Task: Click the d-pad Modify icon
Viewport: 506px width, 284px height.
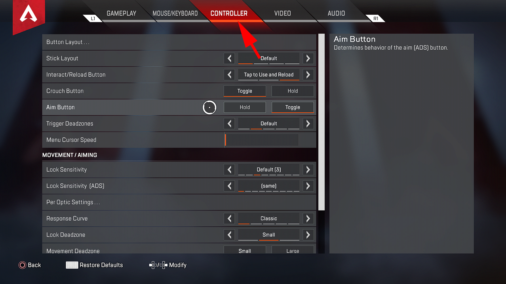Action: pos(158,265)
